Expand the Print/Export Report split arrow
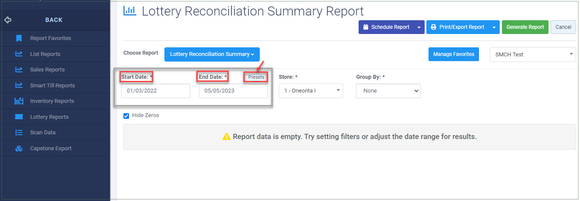The height and width of the screenshot is (201, 580). click(494, 27)
